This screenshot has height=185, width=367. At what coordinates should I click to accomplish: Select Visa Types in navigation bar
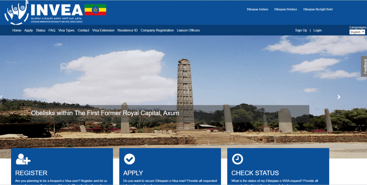(x=66, y=30)
